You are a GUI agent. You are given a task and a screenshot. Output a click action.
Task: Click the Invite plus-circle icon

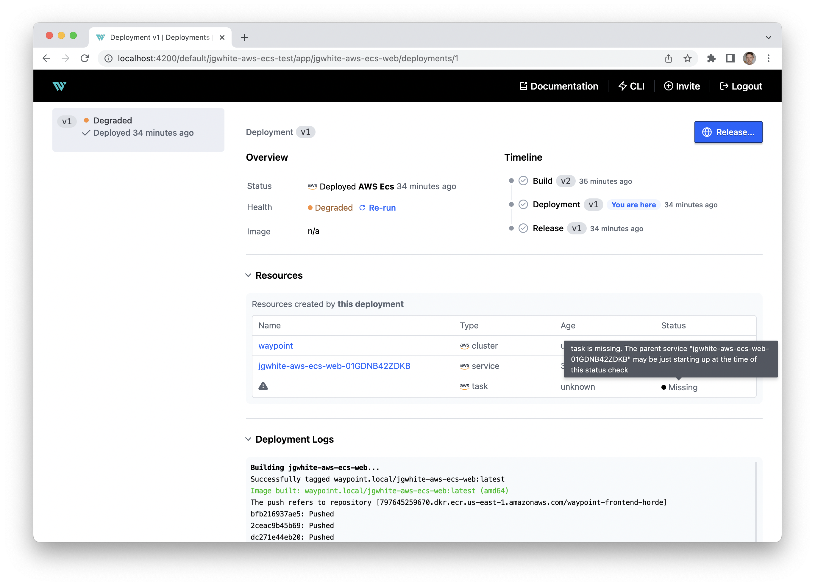tap(669, 86)
